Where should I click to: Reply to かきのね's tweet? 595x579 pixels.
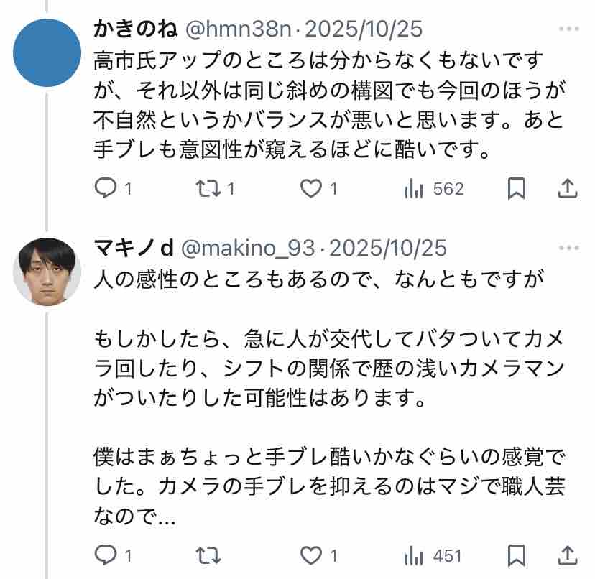click(106, 189)
